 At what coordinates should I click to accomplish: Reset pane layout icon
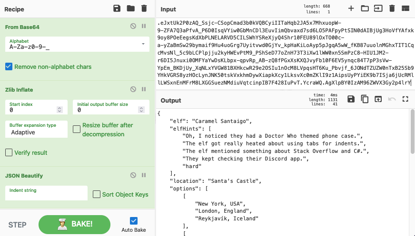click(405, 9)
